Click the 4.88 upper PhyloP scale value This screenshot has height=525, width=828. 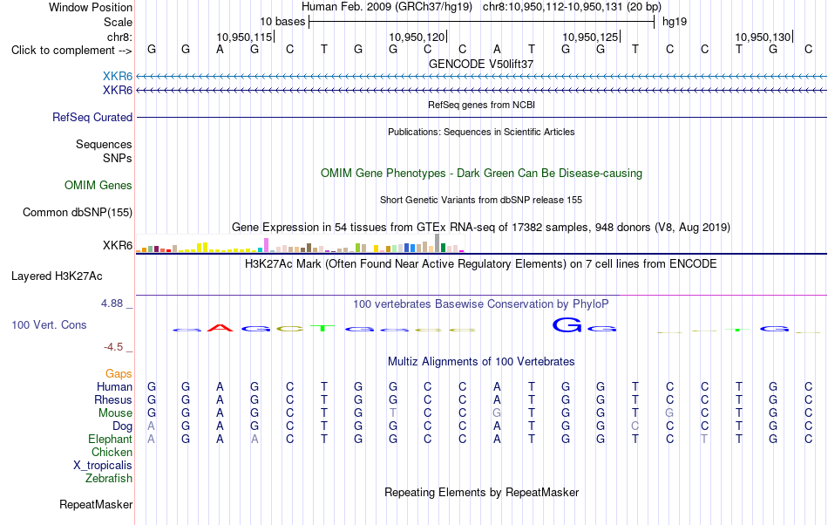coord(112,303)
